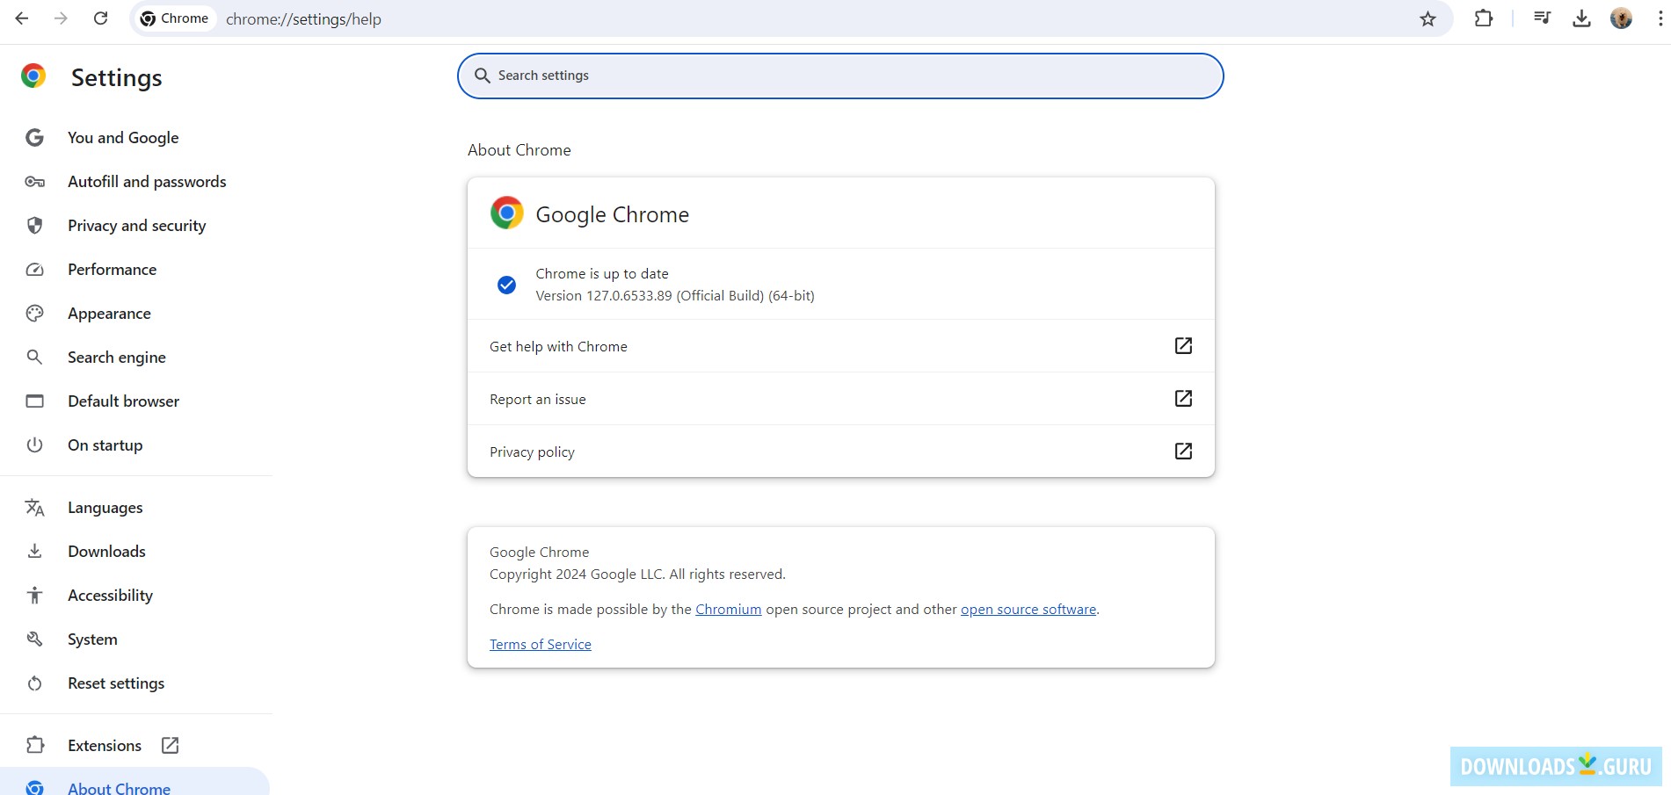Click the reload page icon
The height and width of the screenshot is (795, 1671).
coord(101,18)
